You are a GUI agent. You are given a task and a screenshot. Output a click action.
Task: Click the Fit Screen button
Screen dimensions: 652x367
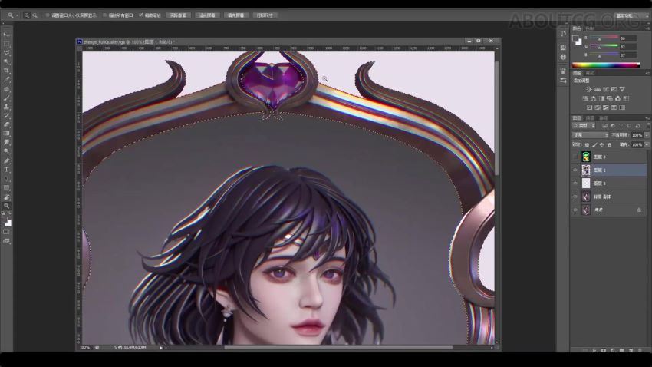click(x=207, y=15)
